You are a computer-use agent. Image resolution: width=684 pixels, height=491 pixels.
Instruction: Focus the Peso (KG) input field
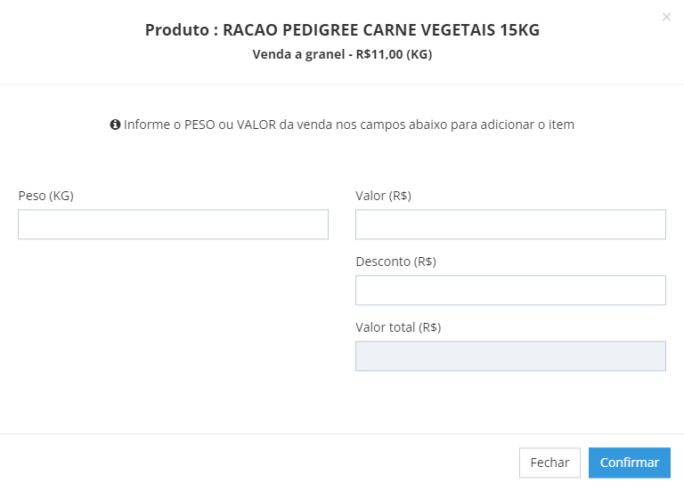(173, 224)
